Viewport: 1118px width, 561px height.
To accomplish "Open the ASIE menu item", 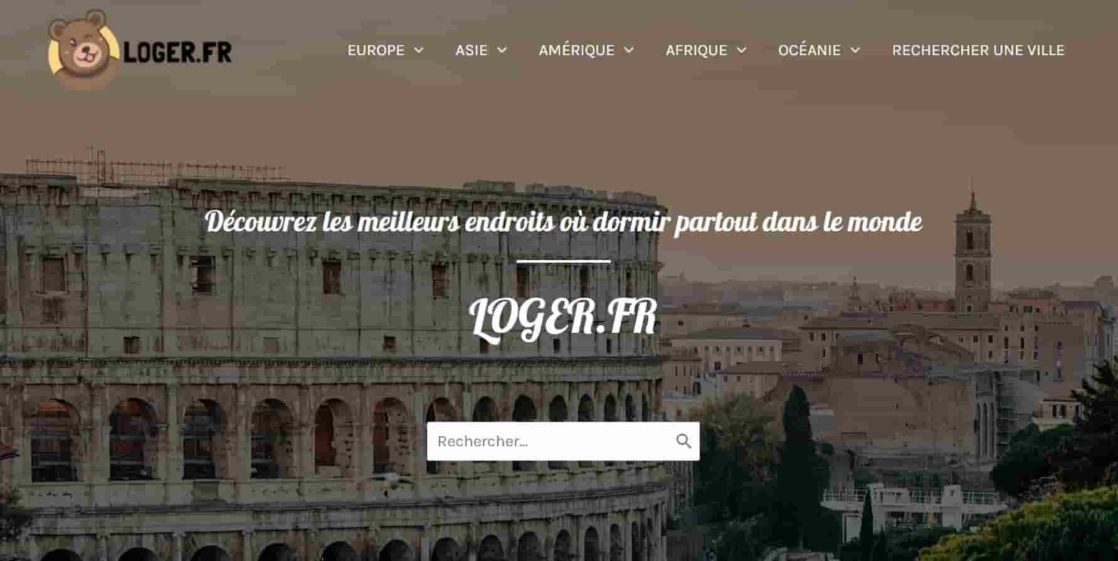I will (x=471, y=50).
